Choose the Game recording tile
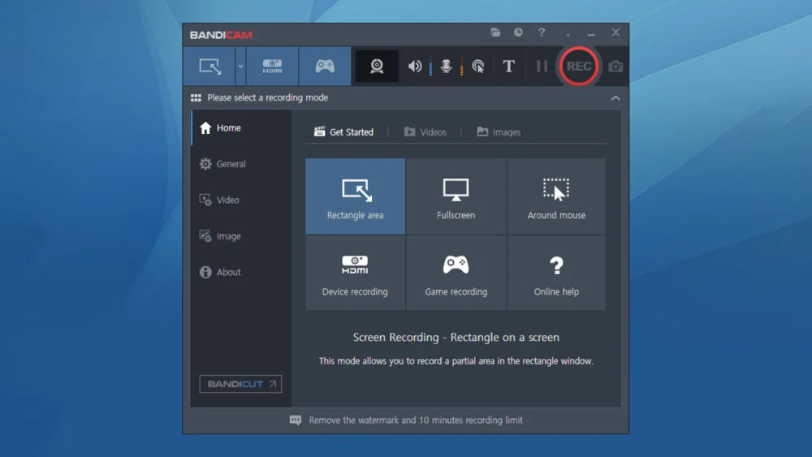The height and width of the screenshot is (457, 812). [x=456, y=274]
